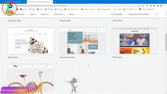Select the 'Results for Online Electronics' tab
The height and width of the screenshot is (94, 167).
(40, 2)
